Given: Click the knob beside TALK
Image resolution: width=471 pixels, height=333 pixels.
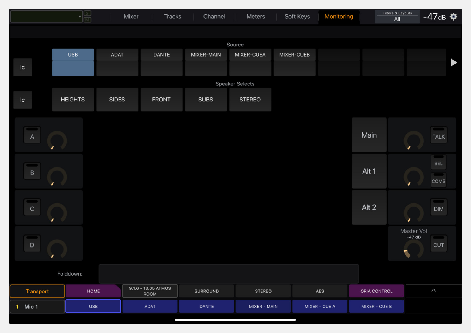Looking at the screenshot, I should point(414,140).
